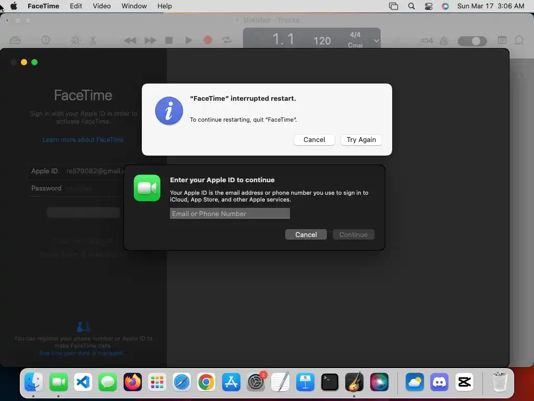
Task: Open See how your data is managed link
Action: [82, 353]
